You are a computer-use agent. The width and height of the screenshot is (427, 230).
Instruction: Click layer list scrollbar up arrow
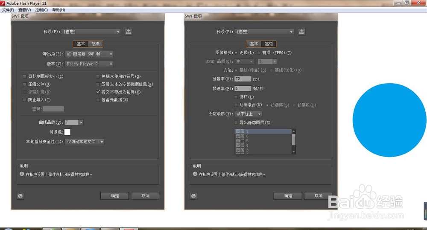click(294, 131)
